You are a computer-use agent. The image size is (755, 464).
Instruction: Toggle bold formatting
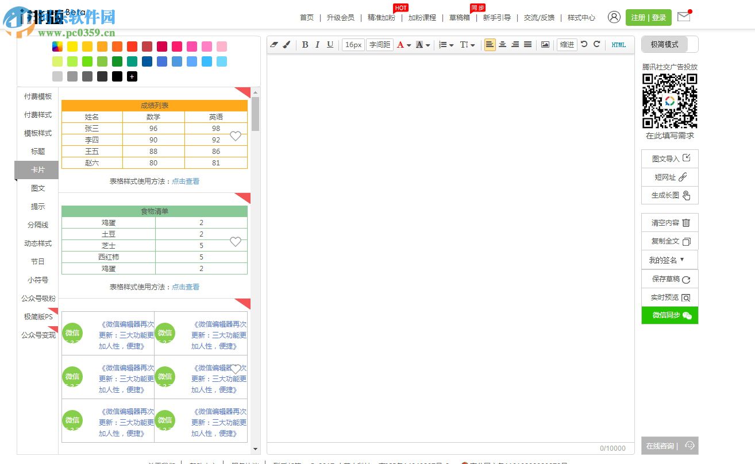coord(305,45)
